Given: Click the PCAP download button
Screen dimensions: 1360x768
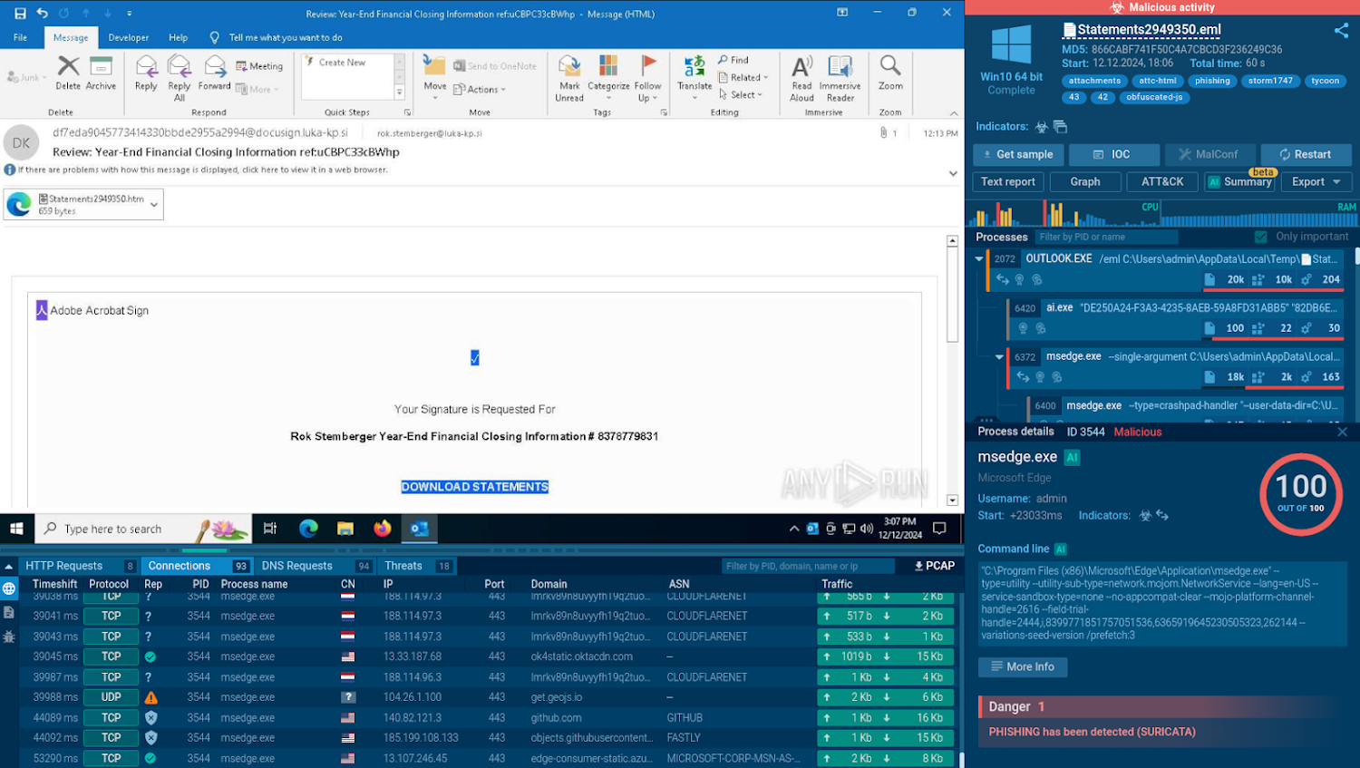Looking at the screenshot, I should pyautogui.click(x=934, y=566).
